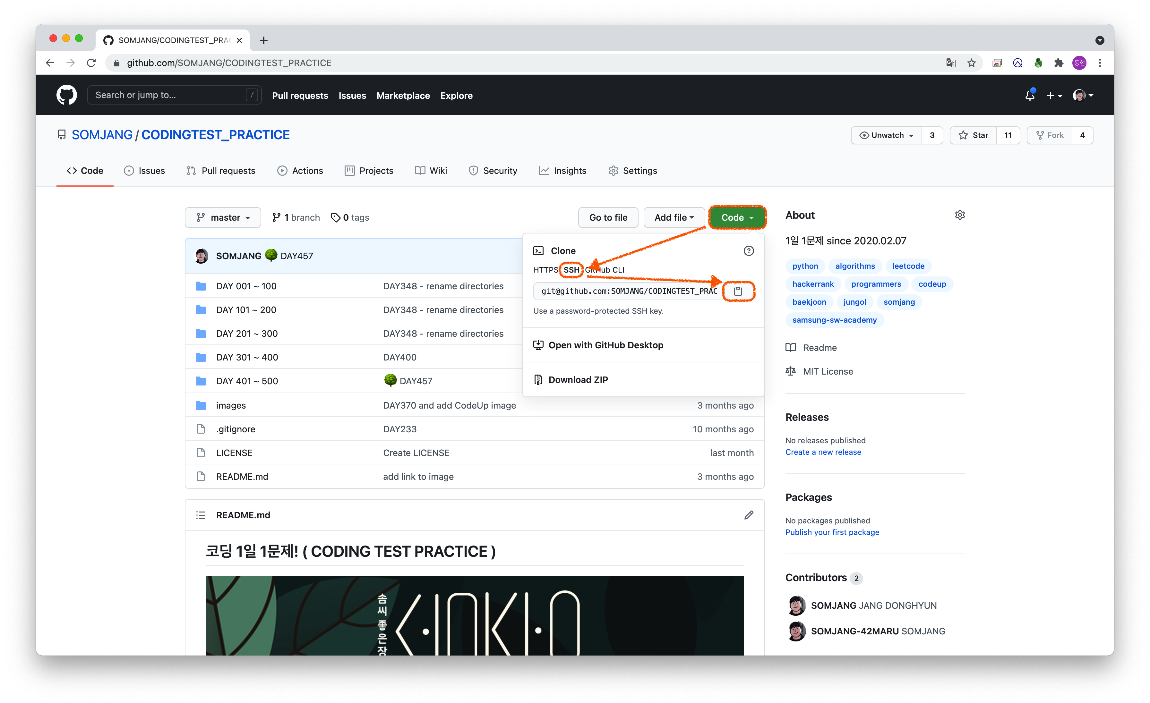This screenshot has width=1150, height=703.
Task: Expand the Add file dropdown
Action: [674, 217]
